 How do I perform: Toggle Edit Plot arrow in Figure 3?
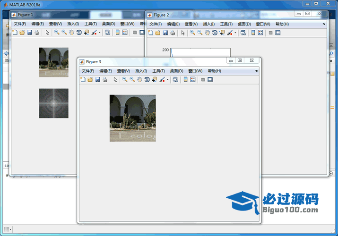[114, 80]
